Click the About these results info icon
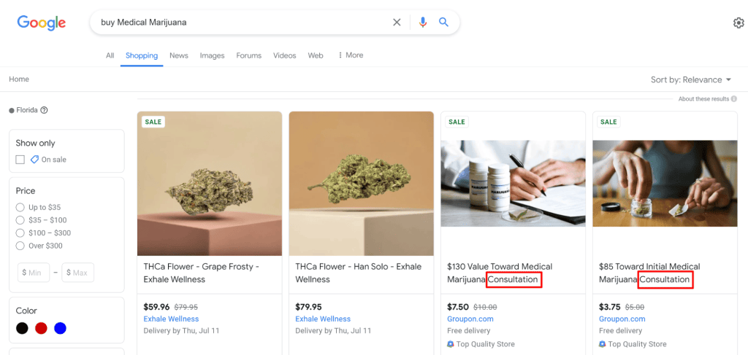Image resolution: width=748 pixels, height=355 pixels. click(x=733, y=99)
